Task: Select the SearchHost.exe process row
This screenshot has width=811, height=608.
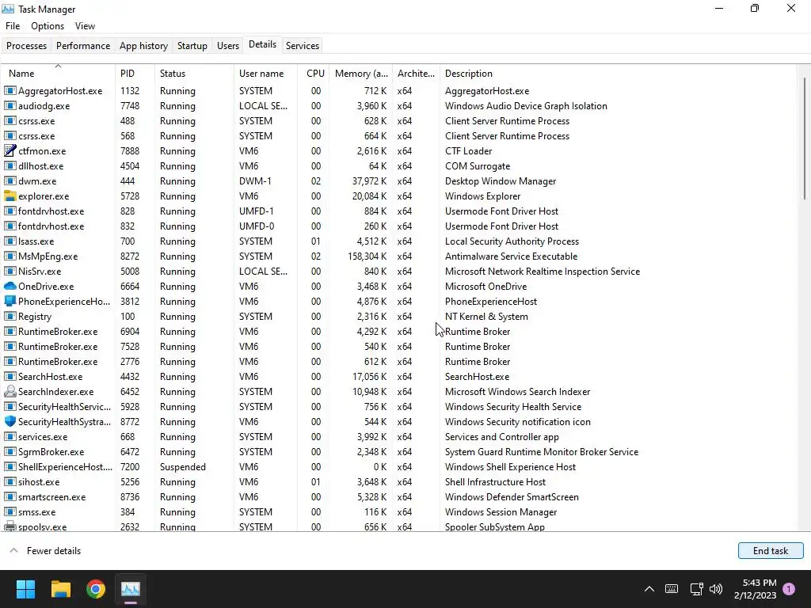Action: click(x=399, y=376)
